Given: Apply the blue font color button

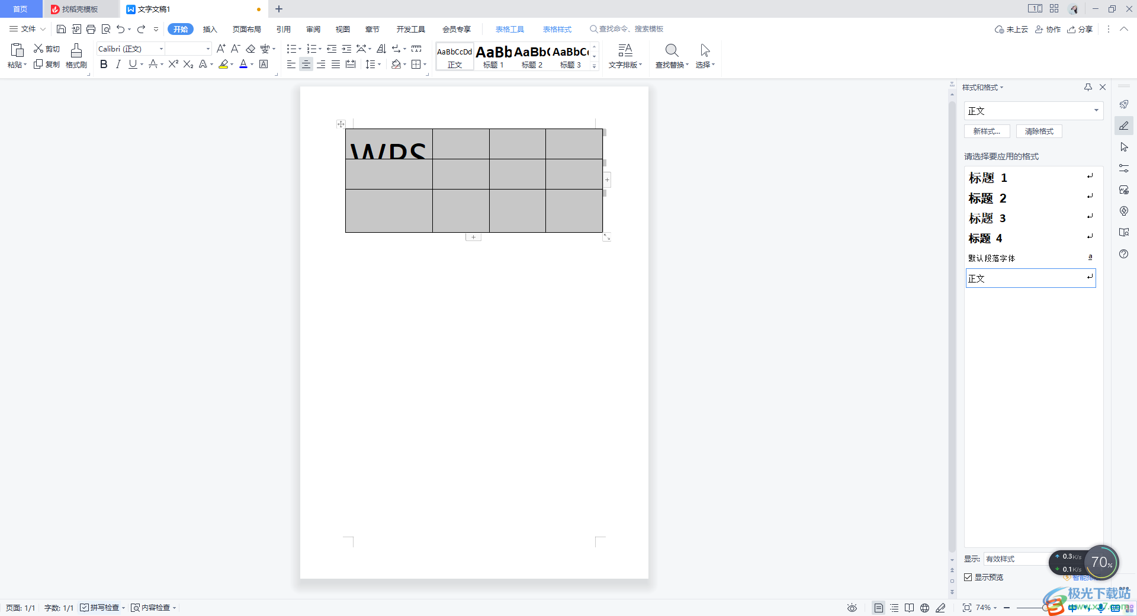Looking at the screenshot, I should (x=243, y=64).
